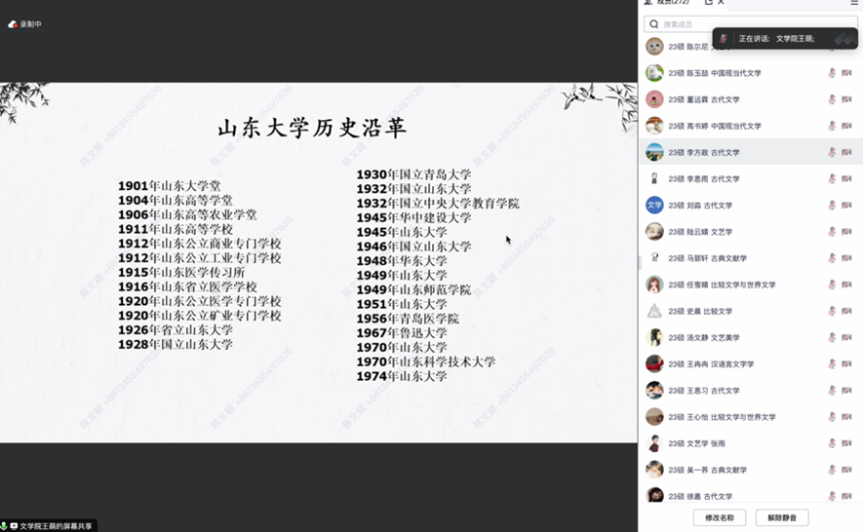Close the members panel

(x=721, y=3)
